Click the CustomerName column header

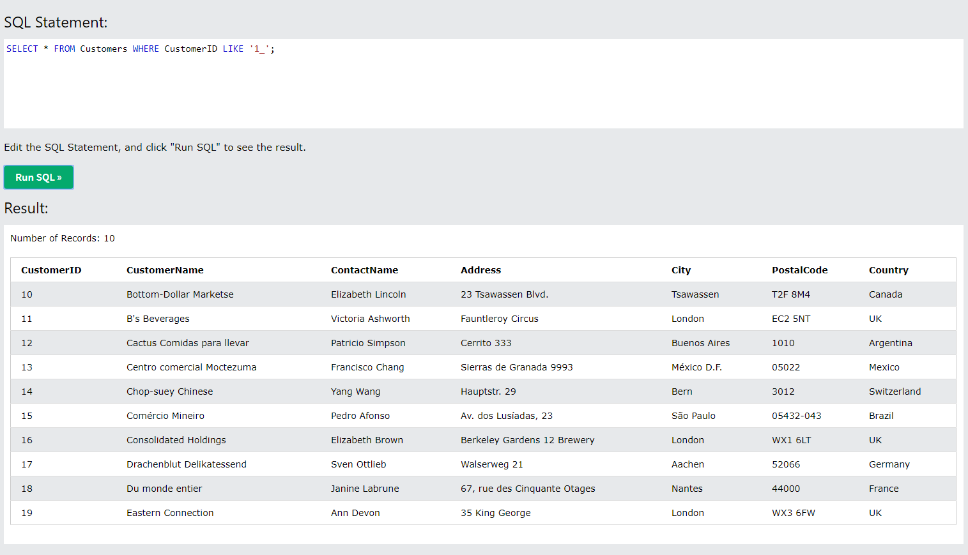165,270
